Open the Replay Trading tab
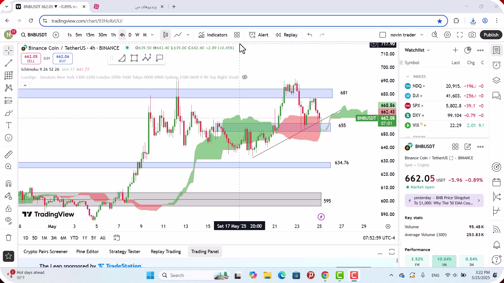This screenshot has width=504, height=283. pos(166,252)
